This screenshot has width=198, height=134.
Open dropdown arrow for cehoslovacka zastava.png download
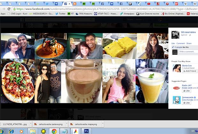66,123
